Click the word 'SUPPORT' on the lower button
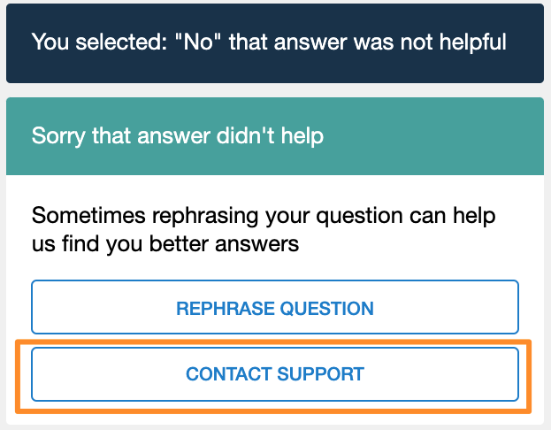 pyautogui.click(x=319, y=374)
